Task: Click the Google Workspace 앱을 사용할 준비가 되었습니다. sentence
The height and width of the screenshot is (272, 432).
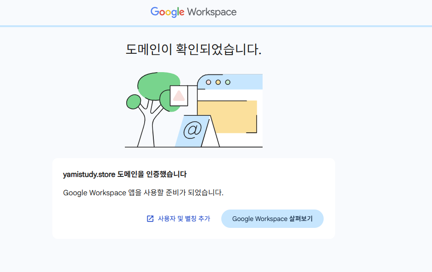Action: tap(143, 193)
